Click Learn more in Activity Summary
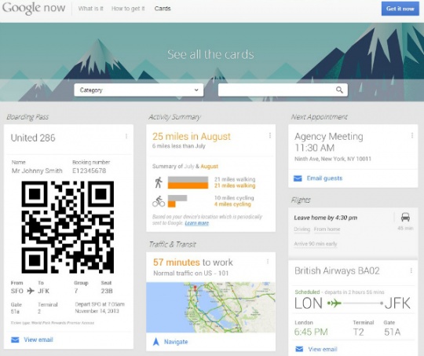Viewport: 424px width, 356px height. [197, 223]
